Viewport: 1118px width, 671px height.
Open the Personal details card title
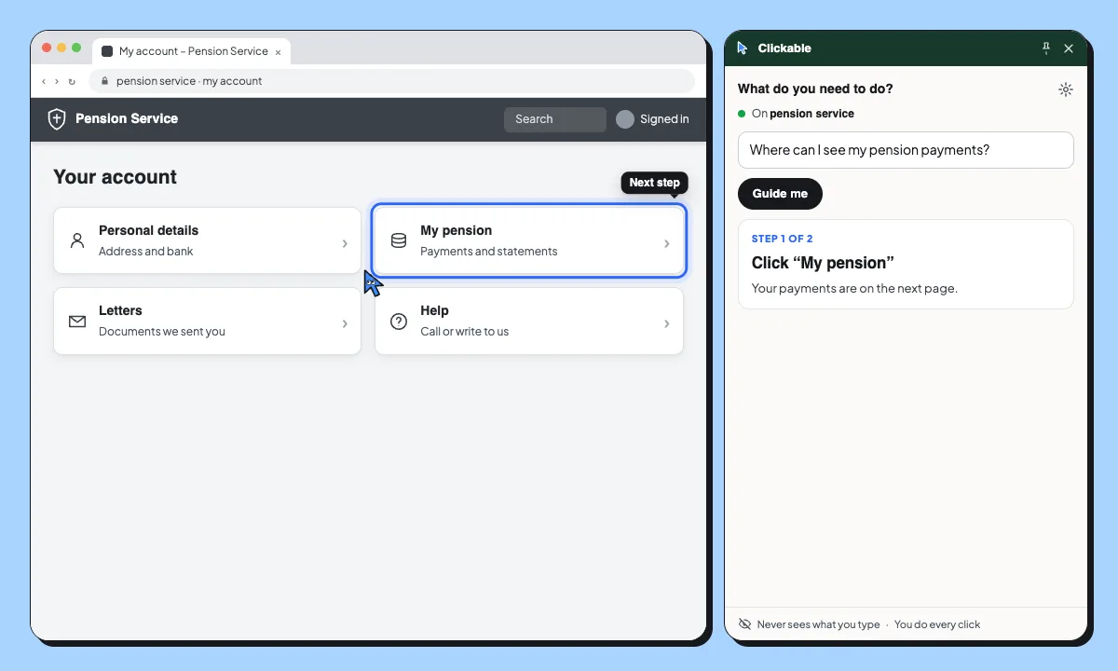point(148,230)
